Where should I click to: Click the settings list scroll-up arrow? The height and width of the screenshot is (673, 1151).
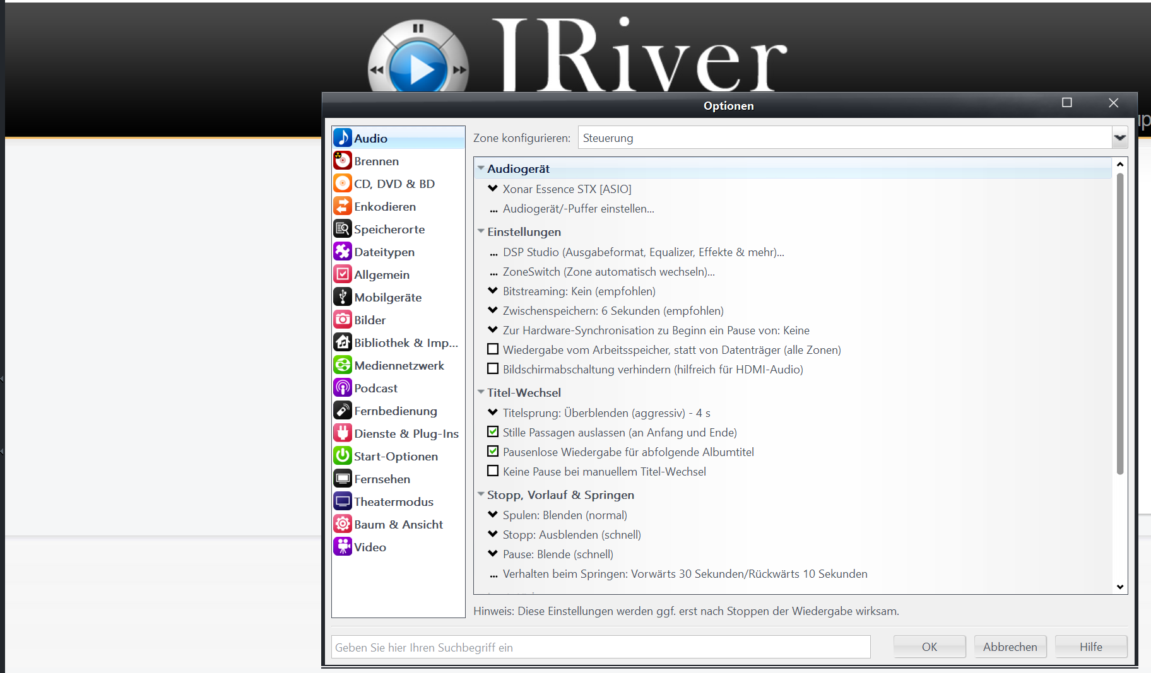point(1120,164)
